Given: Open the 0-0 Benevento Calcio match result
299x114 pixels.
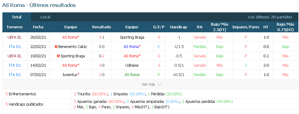Looking at the screenshot, I should pos(101,47).
